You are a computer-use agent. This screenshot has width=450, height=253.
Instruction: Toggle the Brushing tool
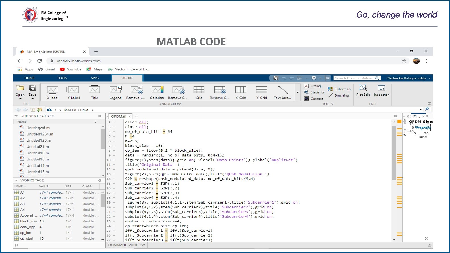(x=338, y=95)
